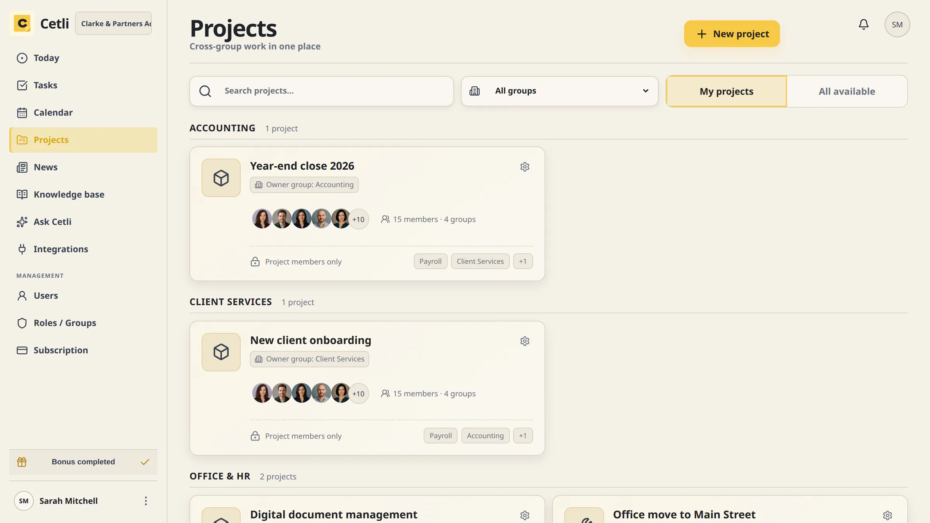The image size is (930, 523).
Task: Open the Year-end close 2026 project title
Action: [x=302, y=166]
